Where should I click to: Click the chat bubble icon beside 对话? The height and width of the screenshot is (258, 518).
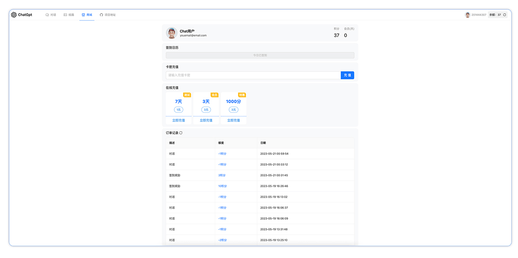pyautogui.click(x=47, y=14)
